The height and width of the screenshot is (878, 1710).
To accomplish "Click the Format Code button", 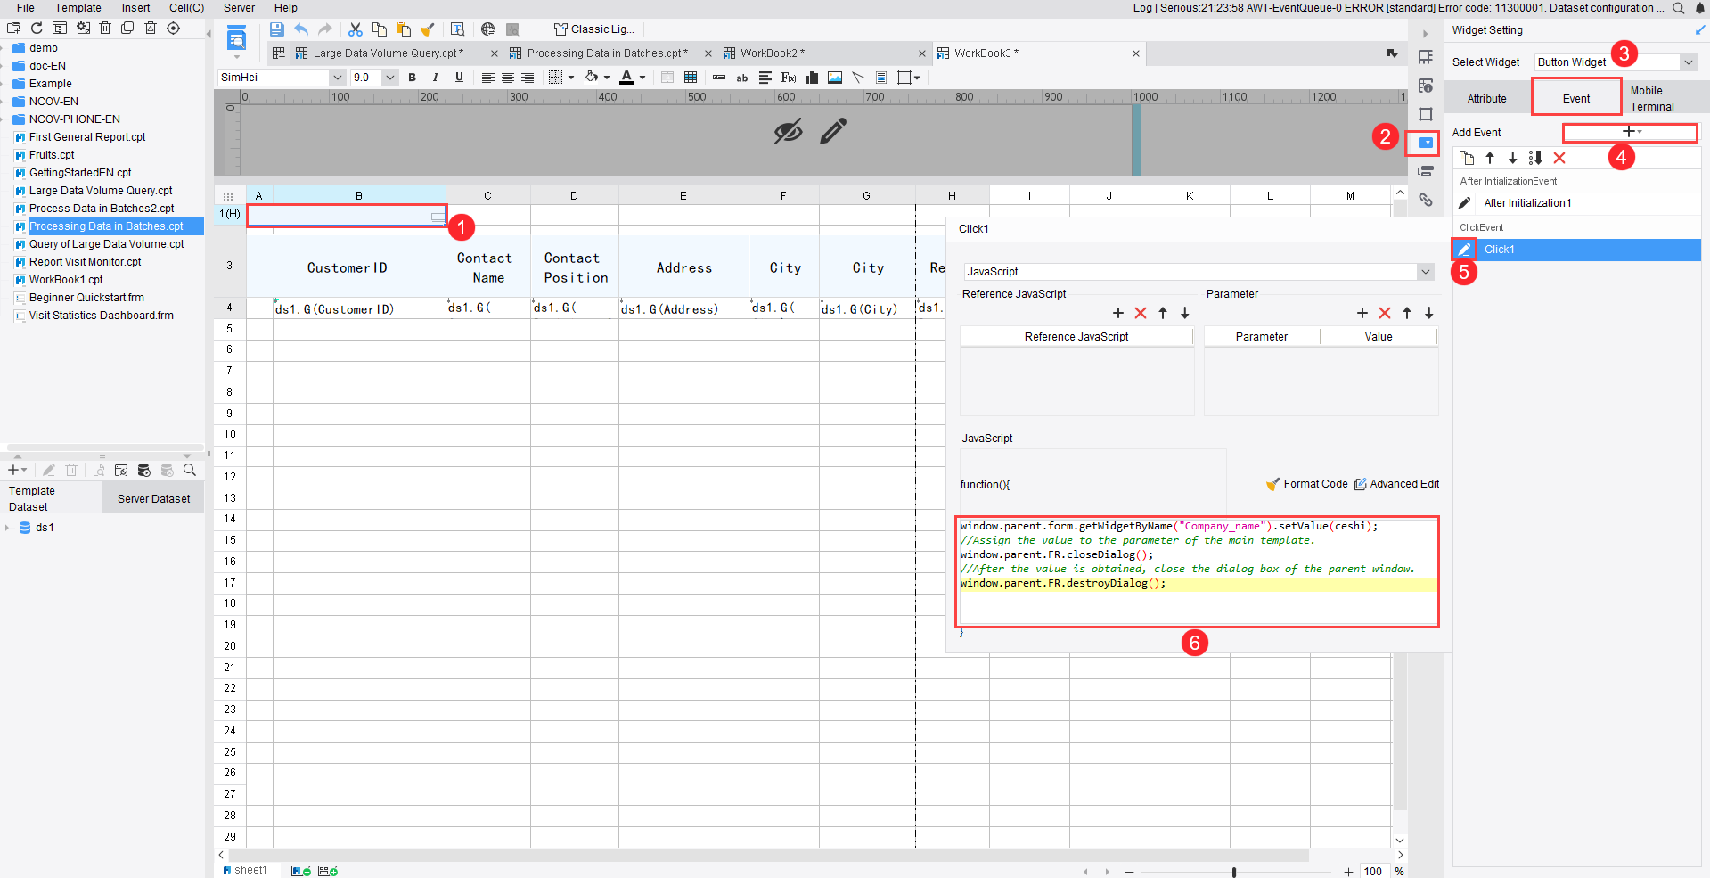I will coord(1307,484).
